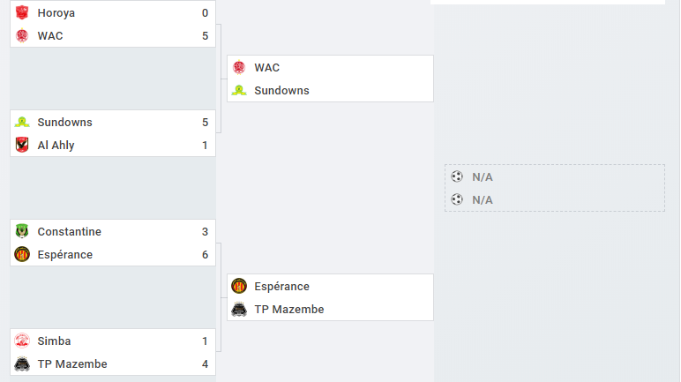Open Al Ahly team in quarter-finals
This screenshot has height=382, width=681.
56,146
